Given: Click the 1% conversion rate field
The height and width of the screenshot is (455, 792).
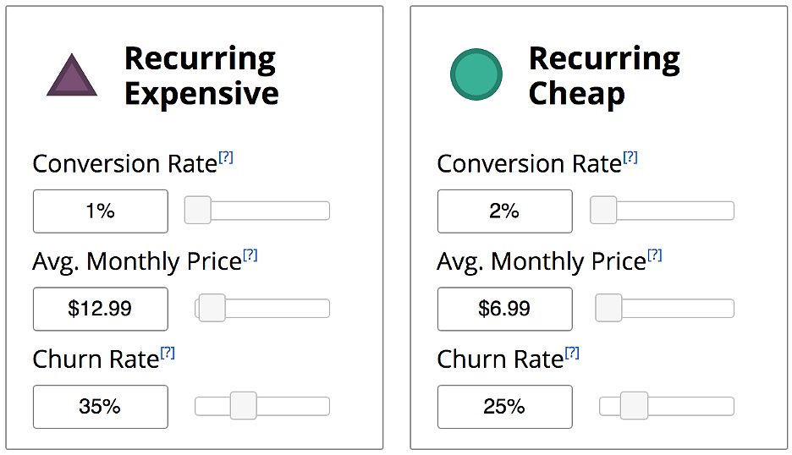Looking at the screenshot, I should [x=101, y=211].
